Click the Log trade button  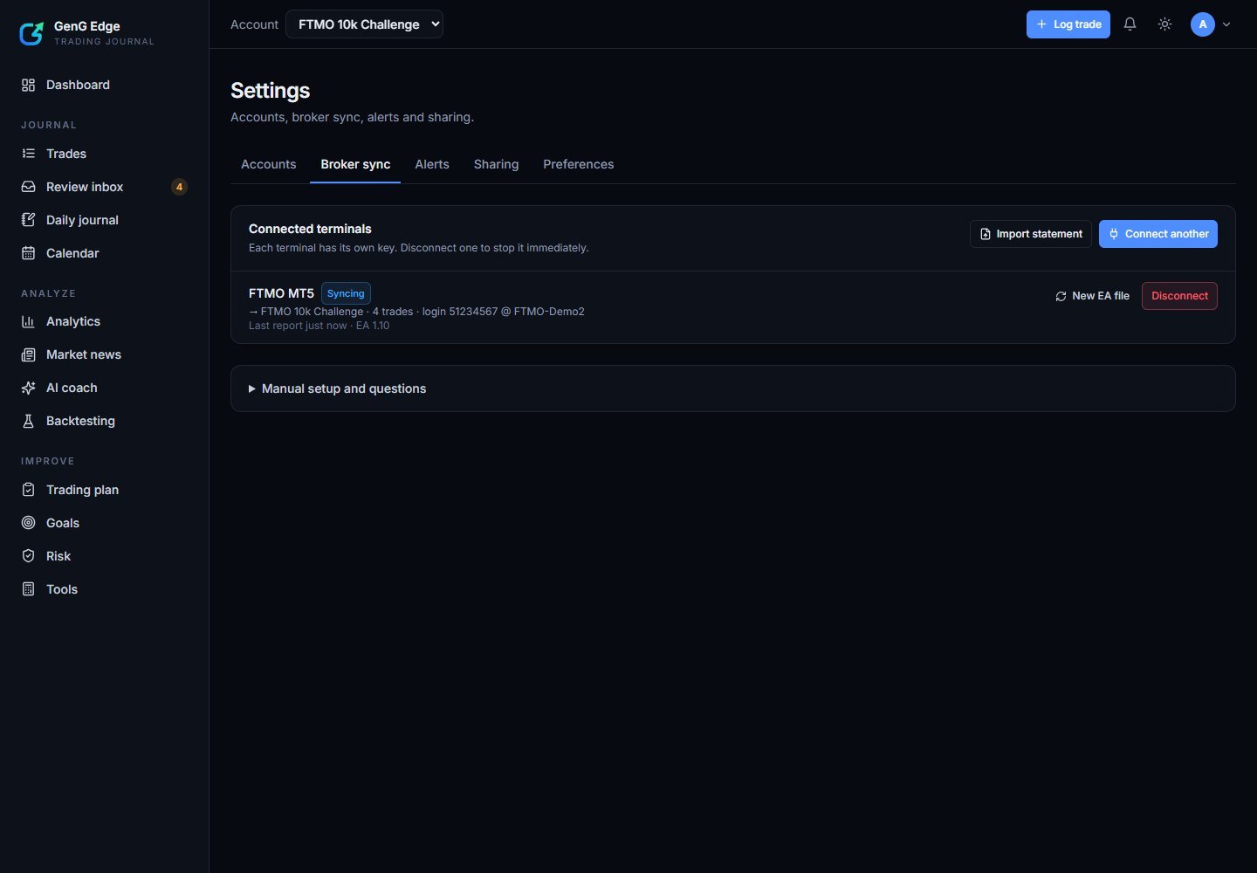[1068, 24]
